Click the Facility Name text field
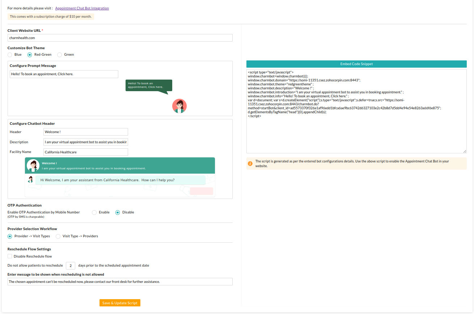This screenshot has width=474, height=314. coord(85,152)
